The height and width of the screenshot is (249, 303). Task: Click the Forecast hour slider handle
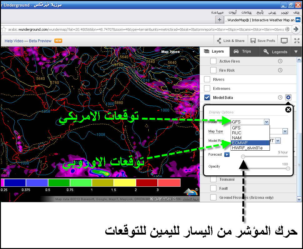coord(243,157)
